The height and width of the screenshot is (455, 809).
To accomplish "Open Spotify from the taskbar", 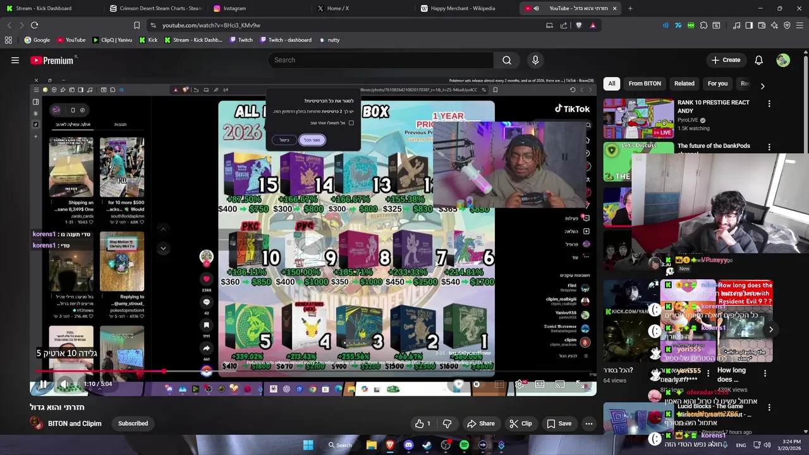I will [465, 445].
